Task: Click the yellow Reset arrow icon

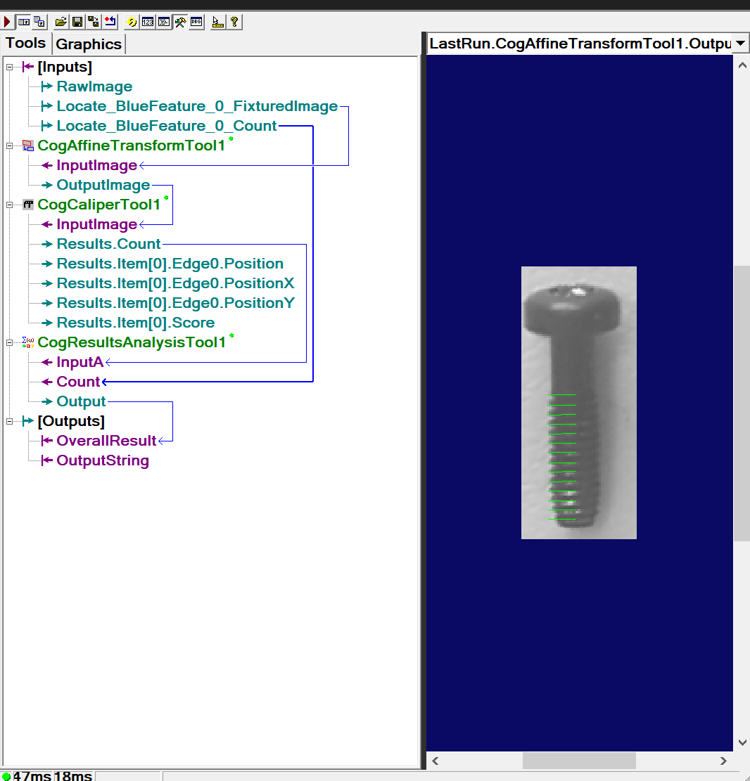Action: pos(132,22)
